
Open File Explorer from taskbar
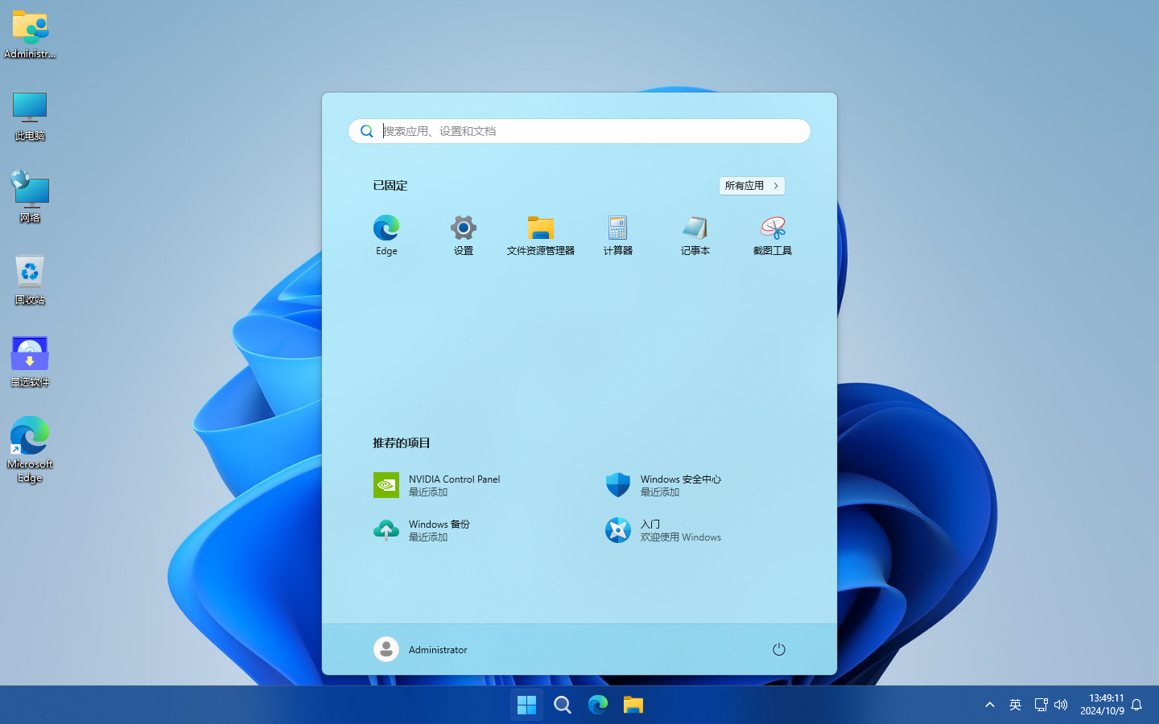(x=633, y=705)
